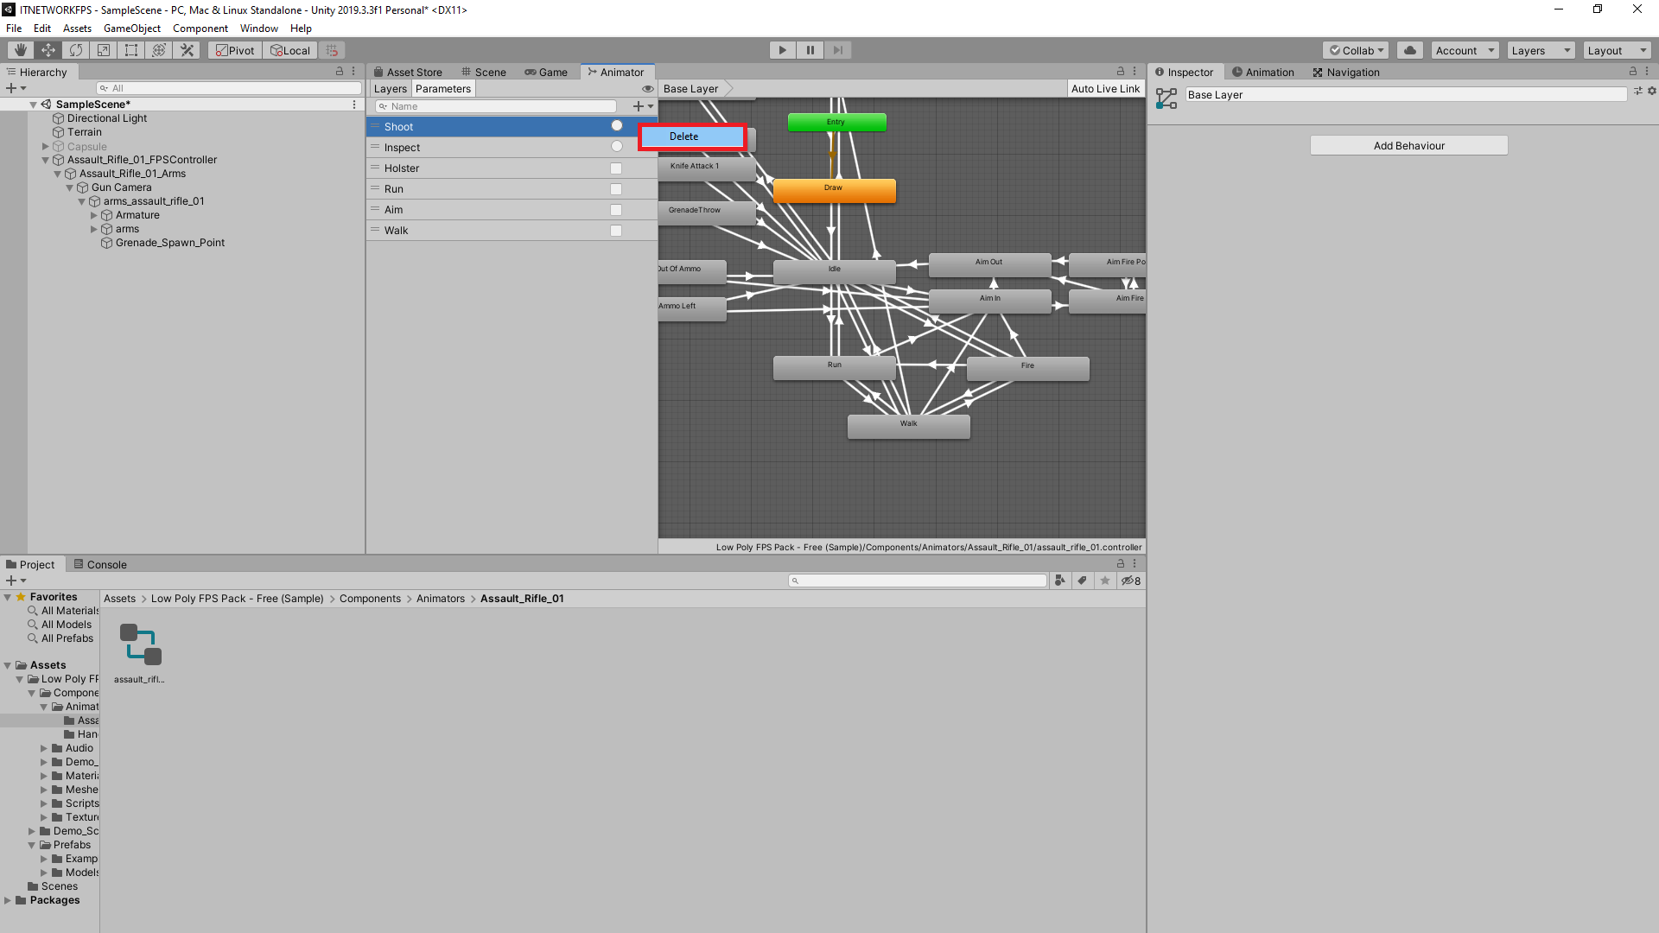1659x933 pixels.
Task: Switch to the Animation tab
Action: click(x=1263, y=73)
